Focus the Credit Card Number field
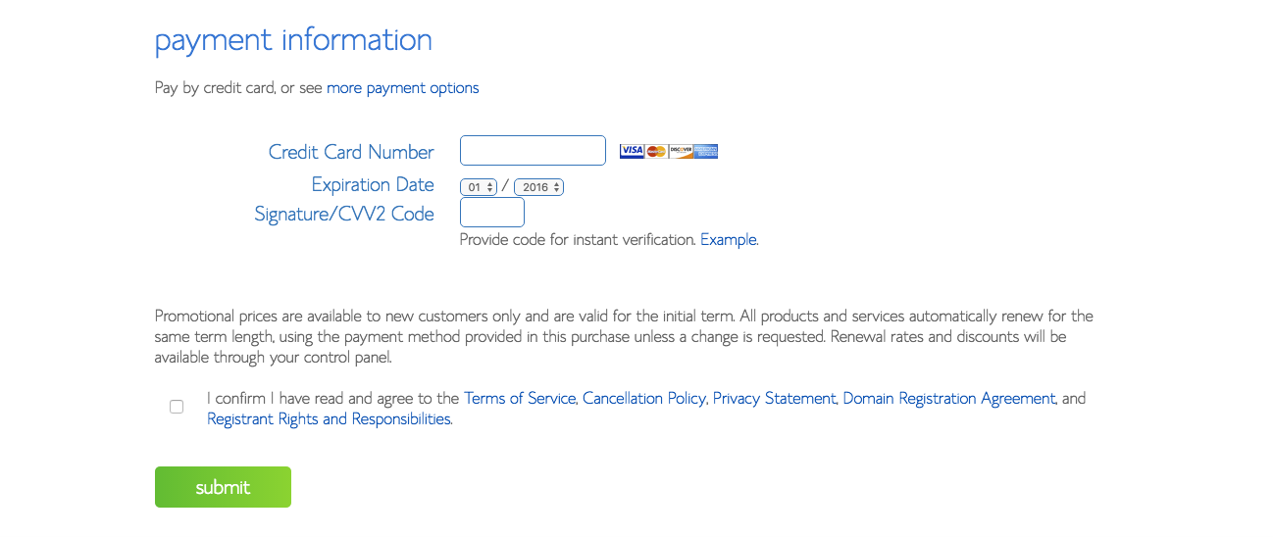 [533, 151]
